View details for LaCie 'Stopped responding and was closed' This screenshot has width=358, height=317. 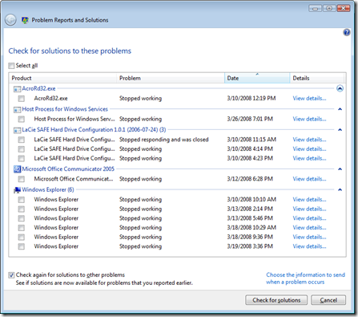pos(309,140)
